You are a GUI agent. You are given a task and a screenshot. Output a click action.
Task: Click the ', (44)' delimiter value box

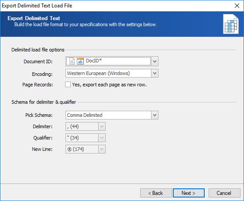(x=82, y=126)
